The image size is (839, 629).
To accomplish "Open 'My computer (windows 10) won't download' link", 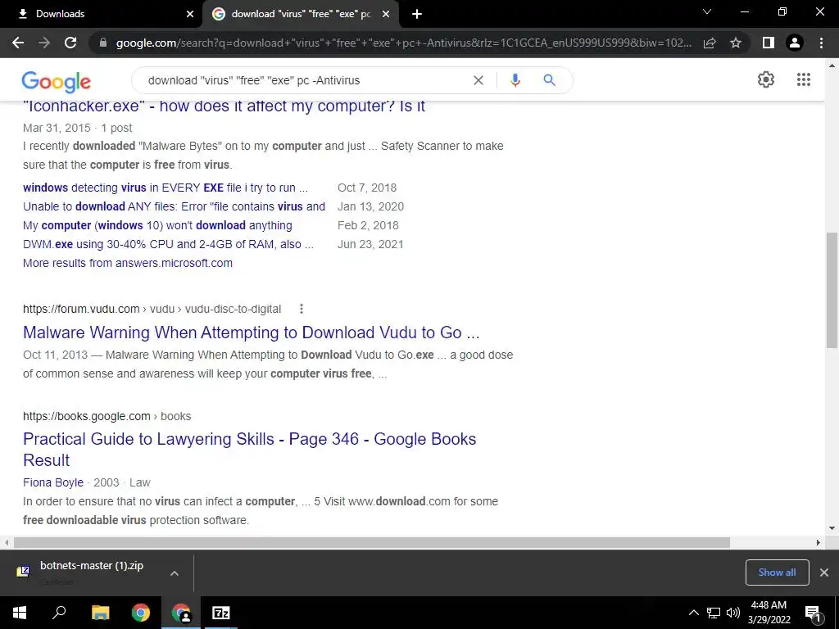I will click(157, 225).
